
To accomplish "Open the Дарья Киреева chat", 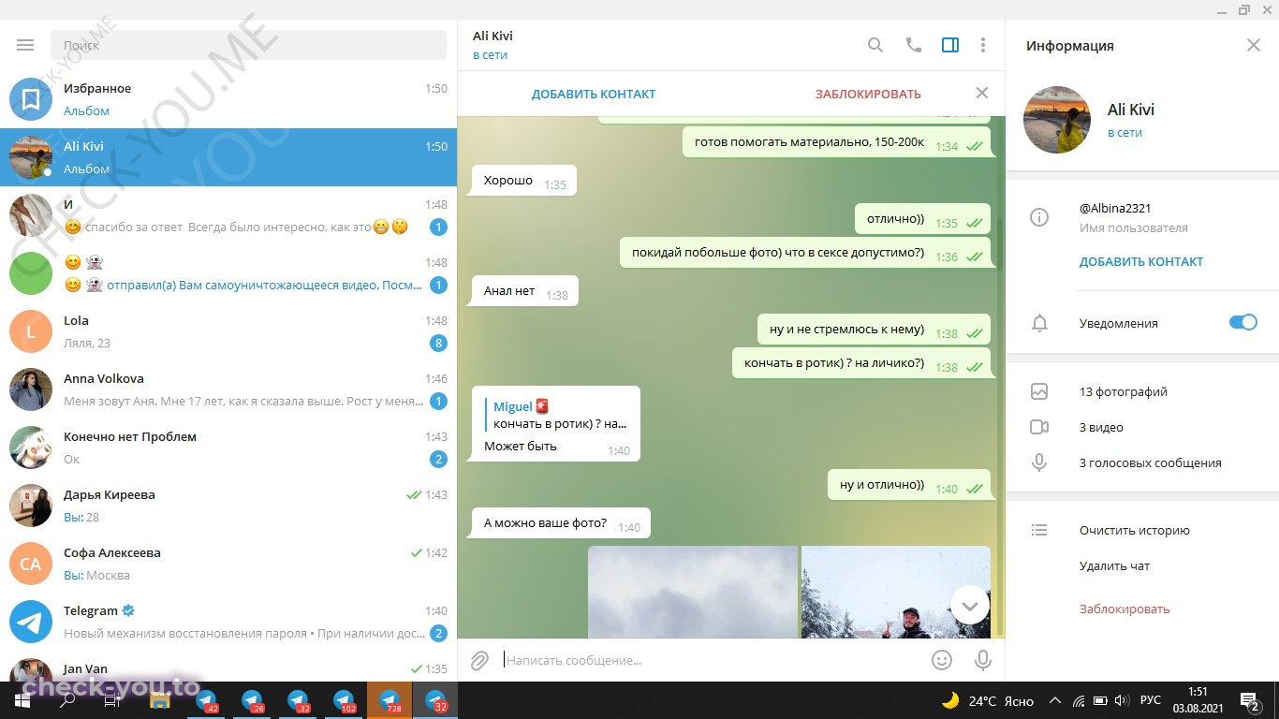I will click(x=228, y=506).
